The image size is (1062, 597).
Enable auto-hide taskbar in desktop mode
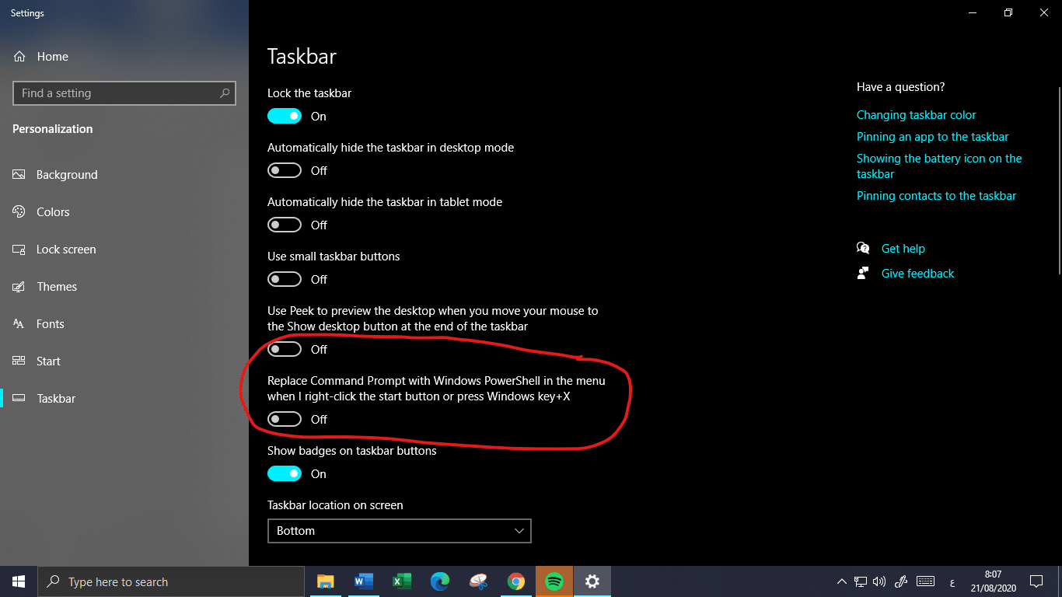[x=285, y=170]
